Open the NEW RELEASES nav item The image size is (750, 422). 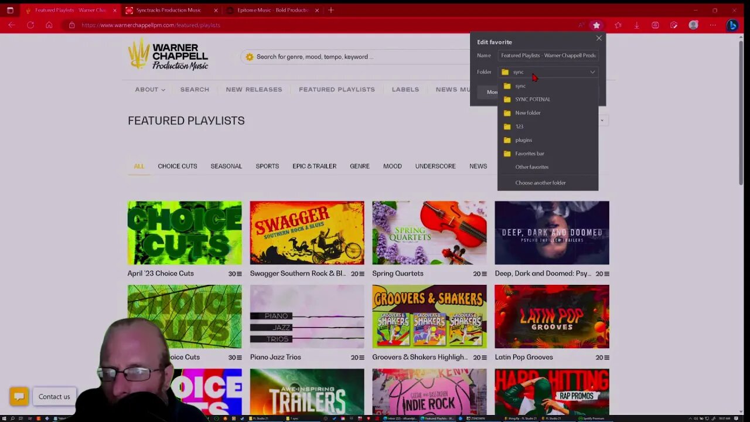click(254, 90)
